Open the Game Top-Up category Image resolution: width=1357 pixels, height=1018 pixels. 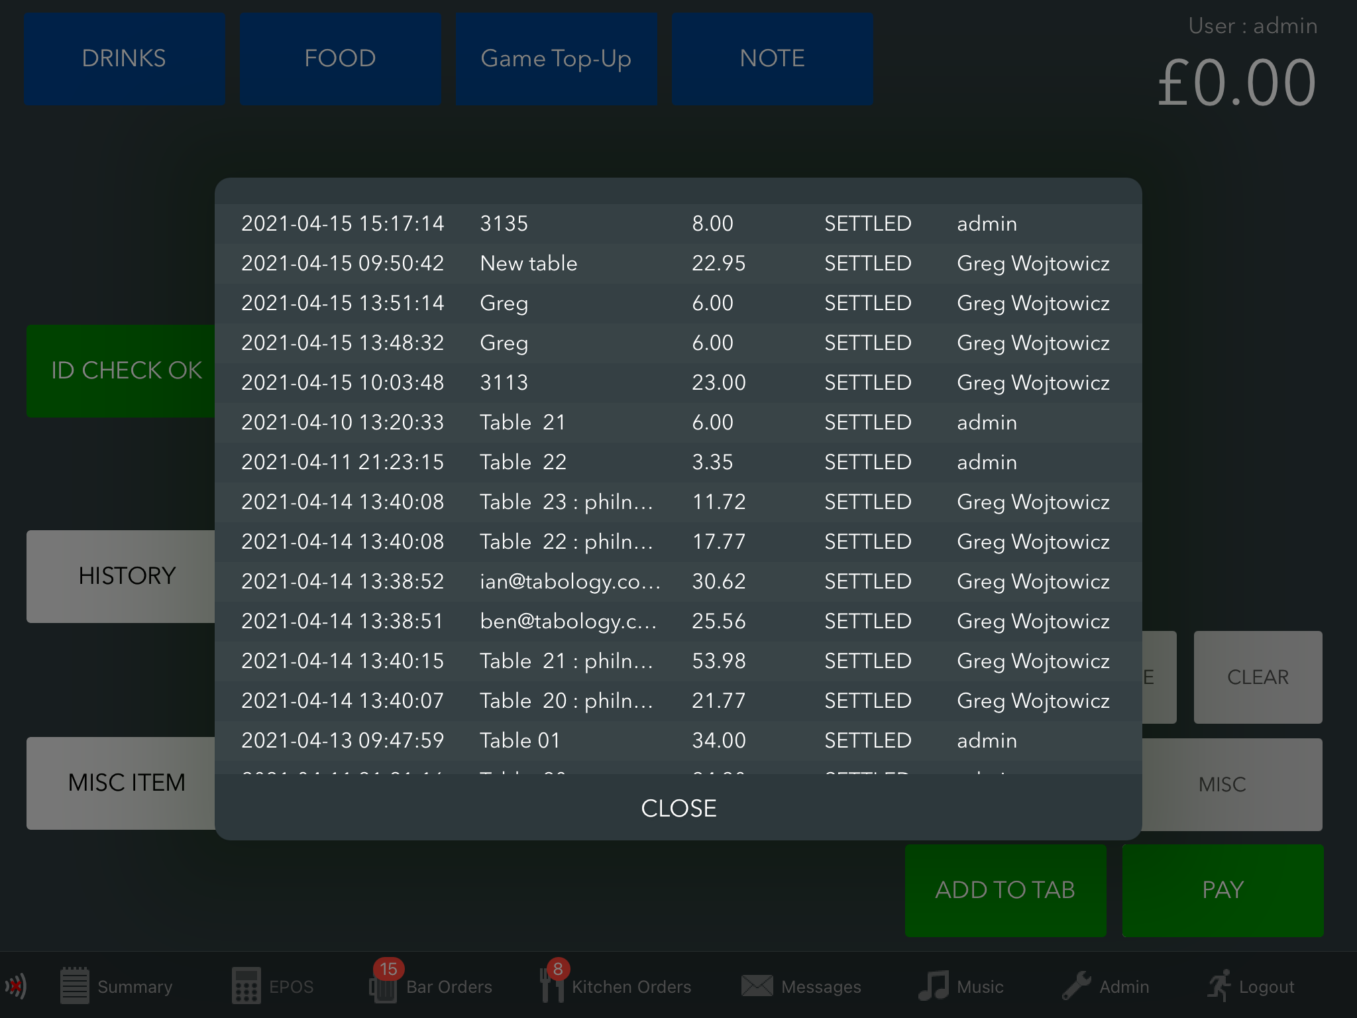(556, 59)
